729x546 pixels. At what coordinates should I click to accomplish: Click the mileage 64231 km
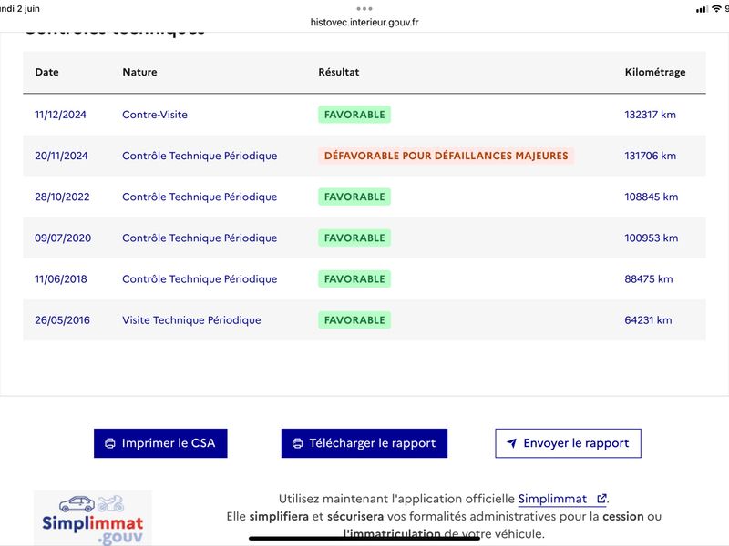coord(648,320)
